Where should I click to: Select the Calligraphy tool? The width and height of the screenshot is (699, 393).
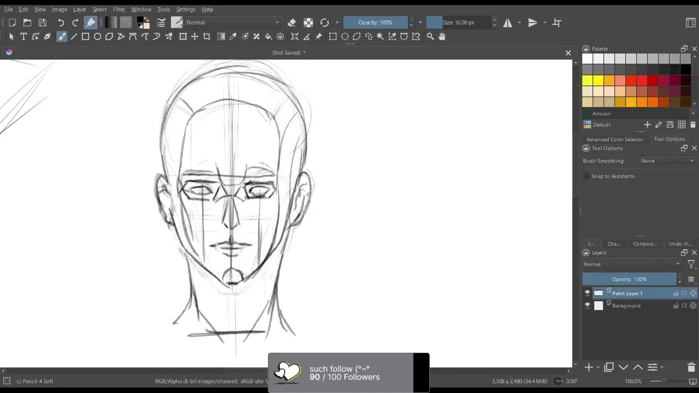[48, 37]
